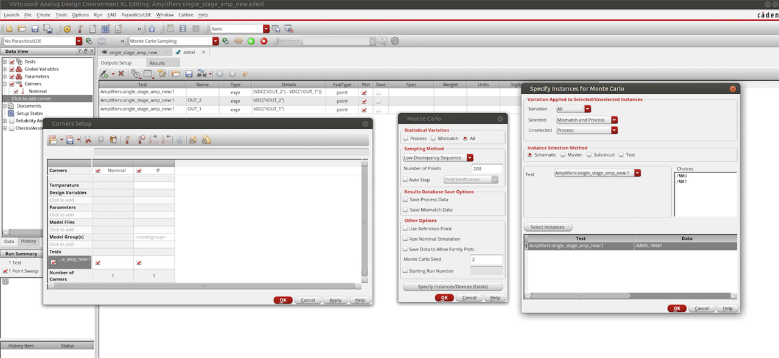779x358 pixels.
Task: Toggle the Global Variables checkbox in Data View
Action: 12,69
